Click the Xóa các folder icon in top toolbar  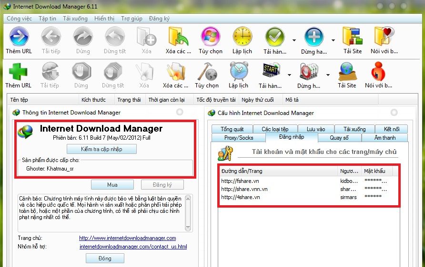pyautogui.click(x=178, y=36)
